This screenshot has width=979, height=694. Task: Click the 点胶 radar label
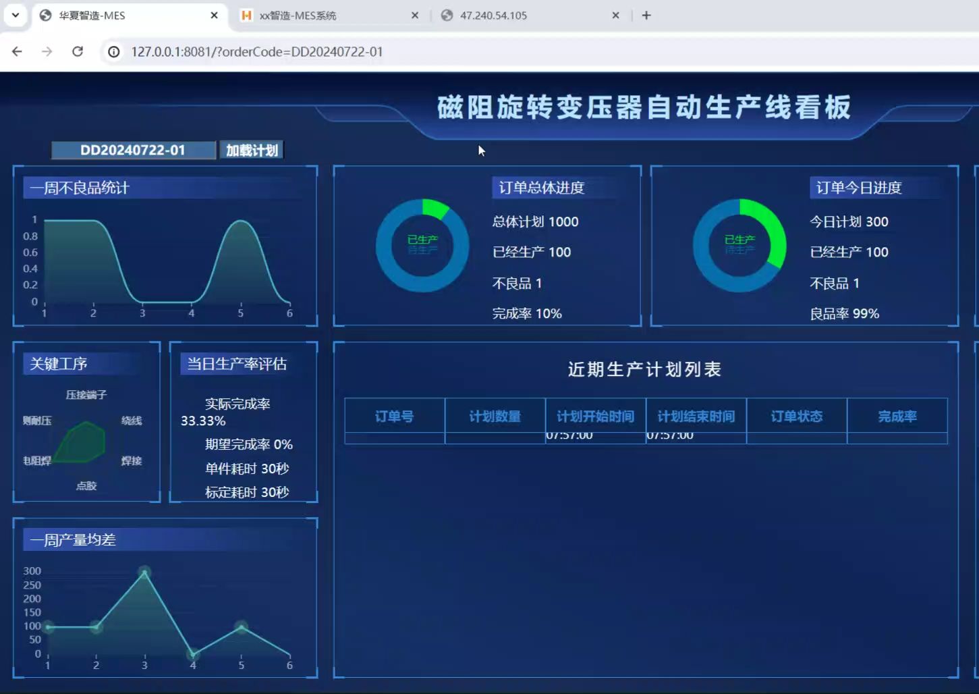pos(86,485)
